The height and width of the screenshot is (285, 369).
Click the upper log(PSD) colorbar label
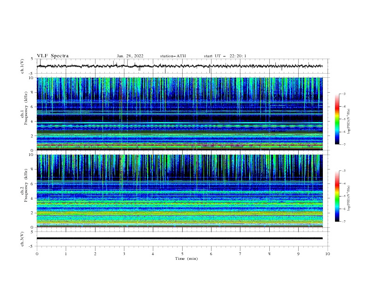[x=349, y=122]
